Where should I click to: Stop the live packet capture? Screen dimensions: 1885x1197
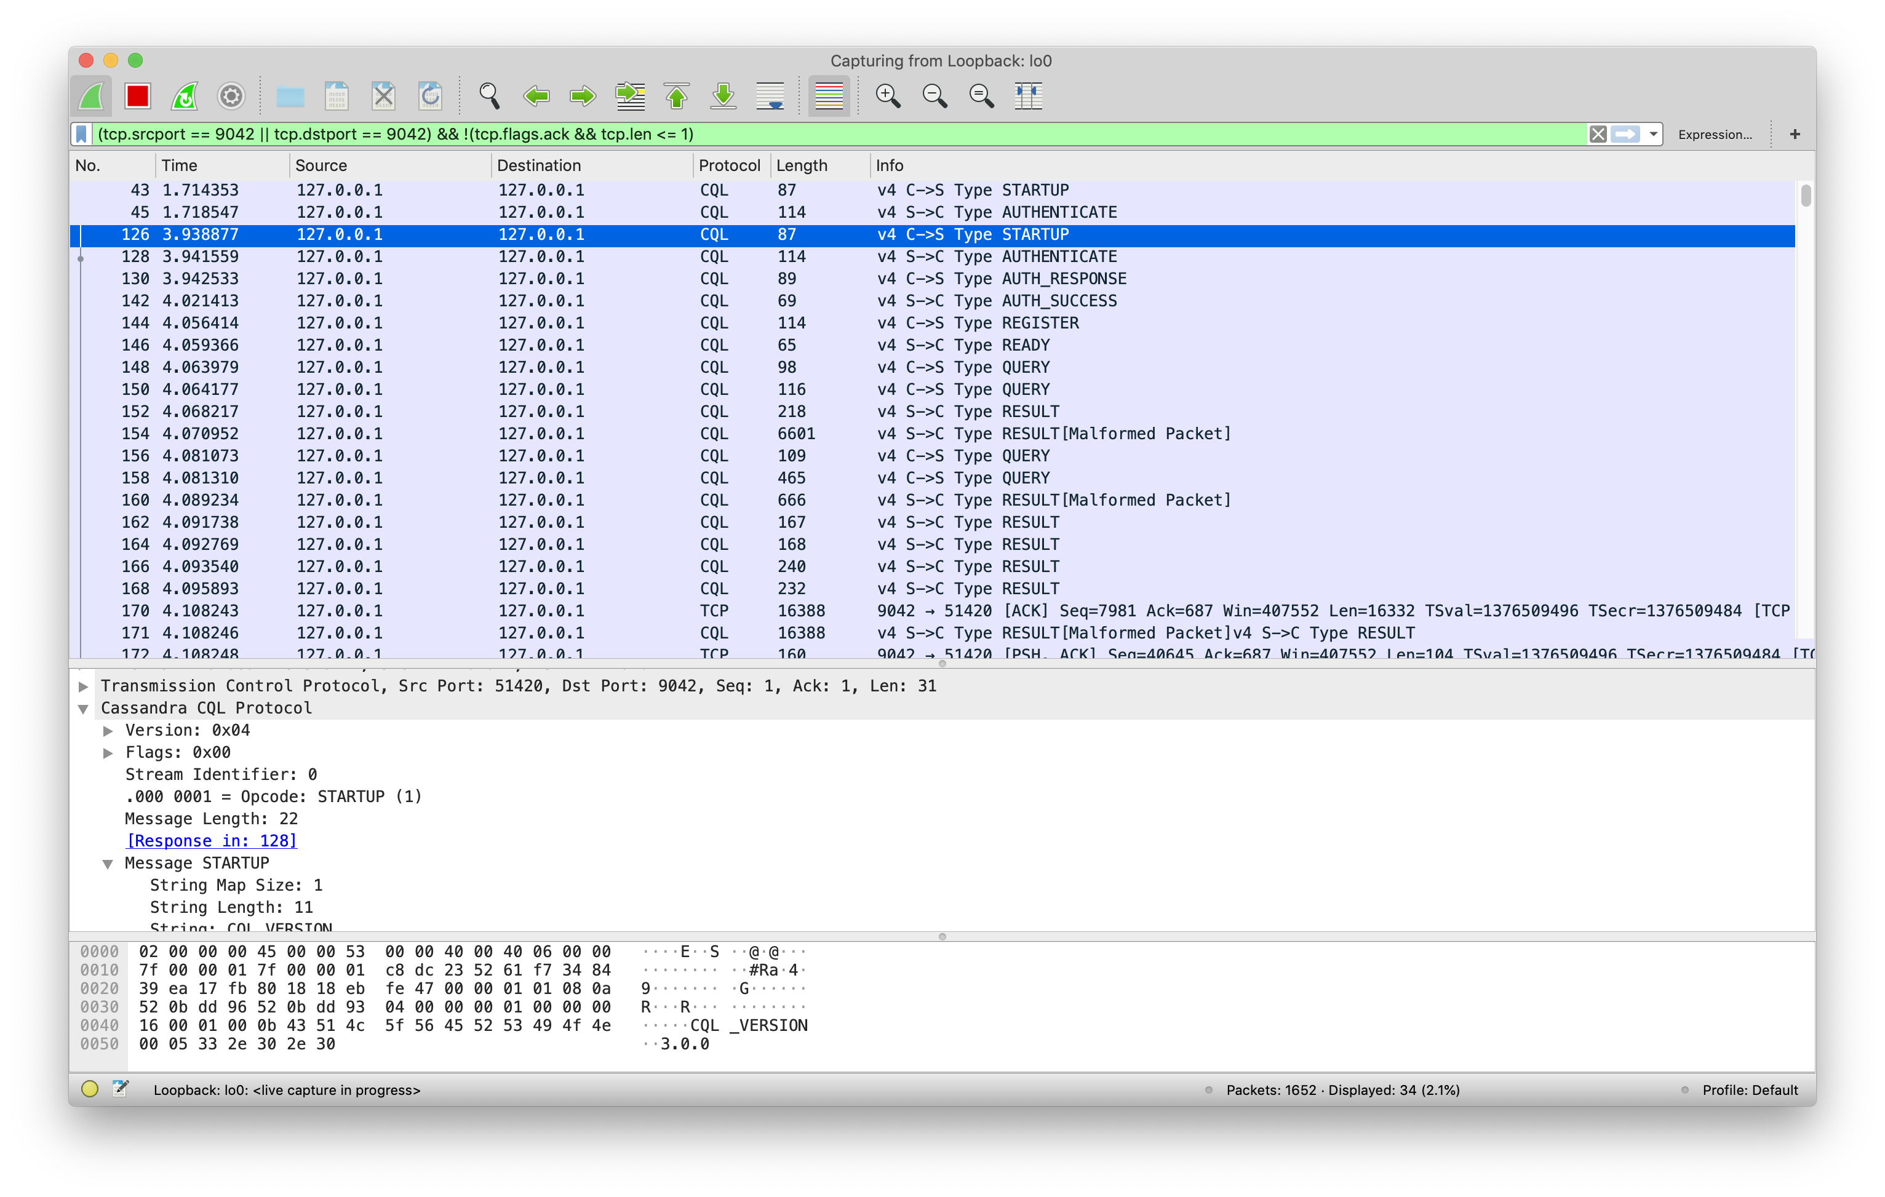pyautogui.click(x=138, y=95)
